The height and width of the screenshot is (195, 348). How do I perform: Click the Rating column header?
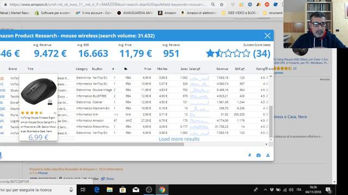(260, 69)
